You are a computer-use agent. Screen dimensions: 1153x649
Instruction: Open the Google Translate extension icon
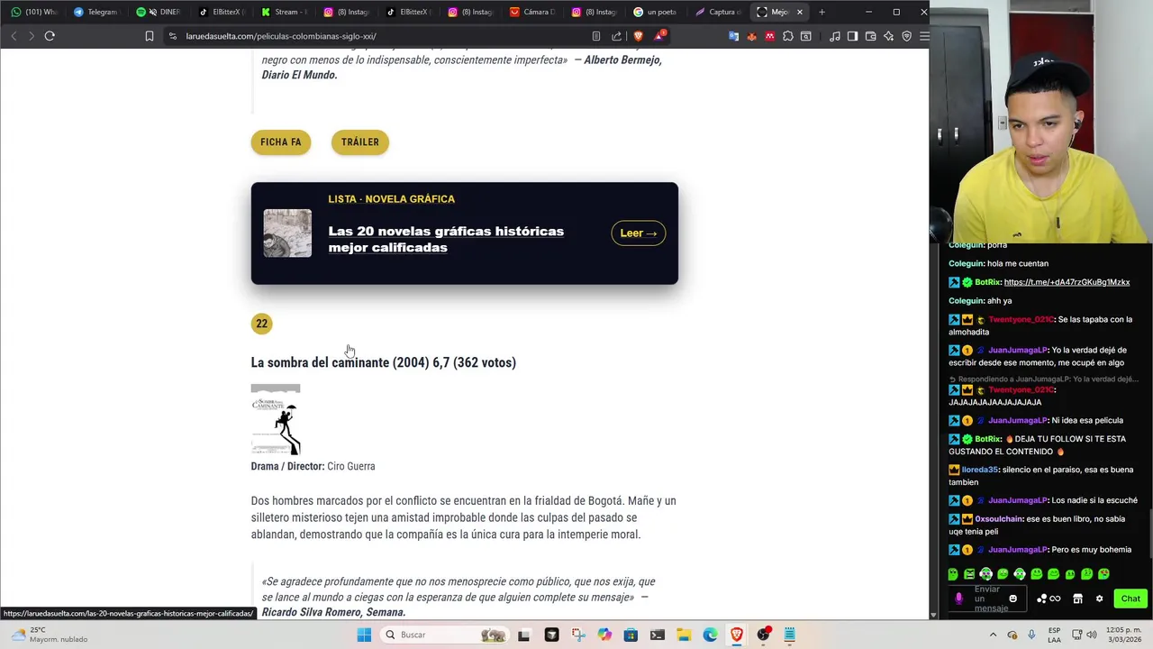click(733, 36)
